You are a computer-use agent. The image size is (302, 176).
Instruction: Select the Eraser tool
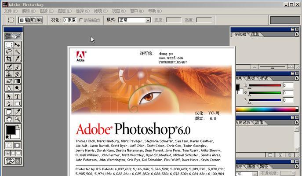click(x=9, y=81)
